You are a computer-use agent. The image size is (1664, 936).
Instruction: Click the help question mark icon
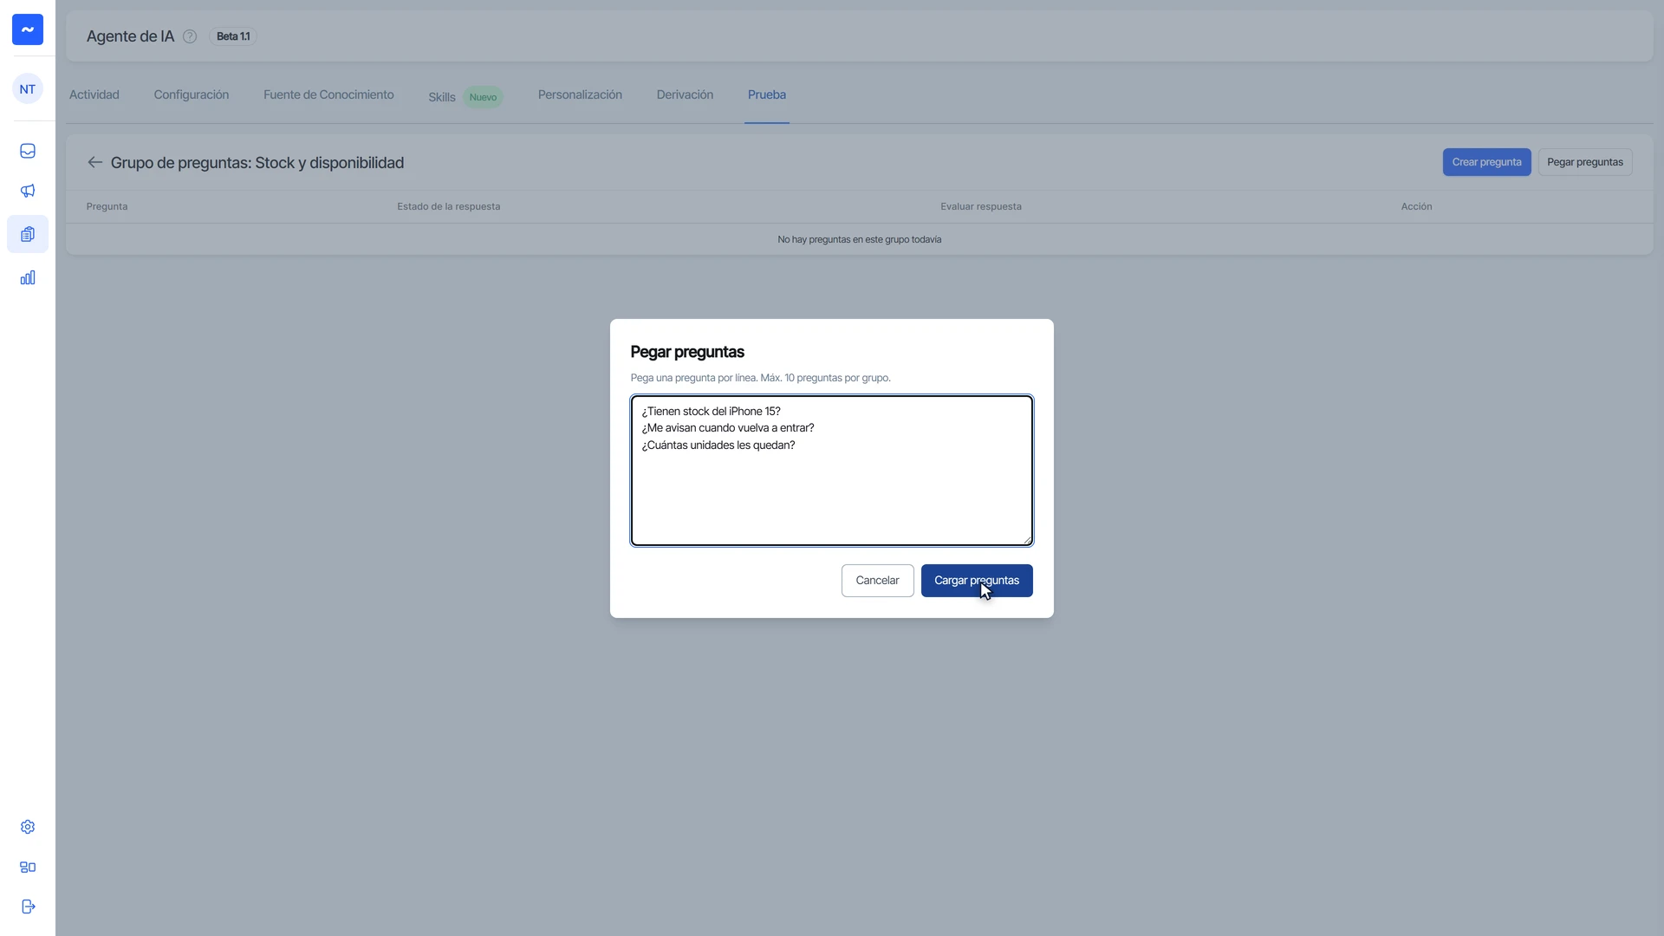pos(190,36)
